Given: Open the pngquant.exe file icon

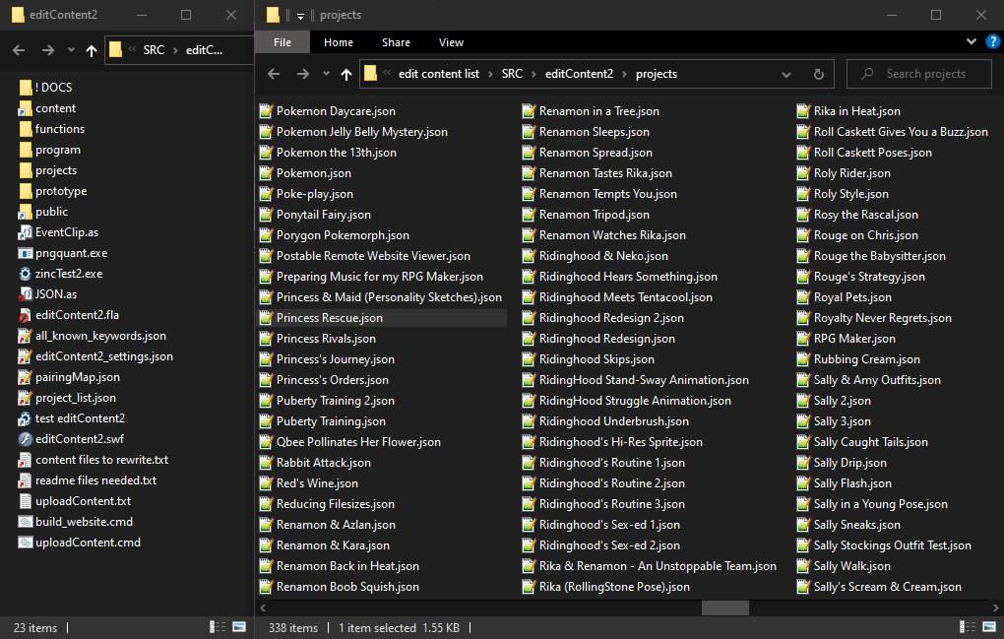Looking at the screenshot, I should pyautogui.click(x=26, y=253).
